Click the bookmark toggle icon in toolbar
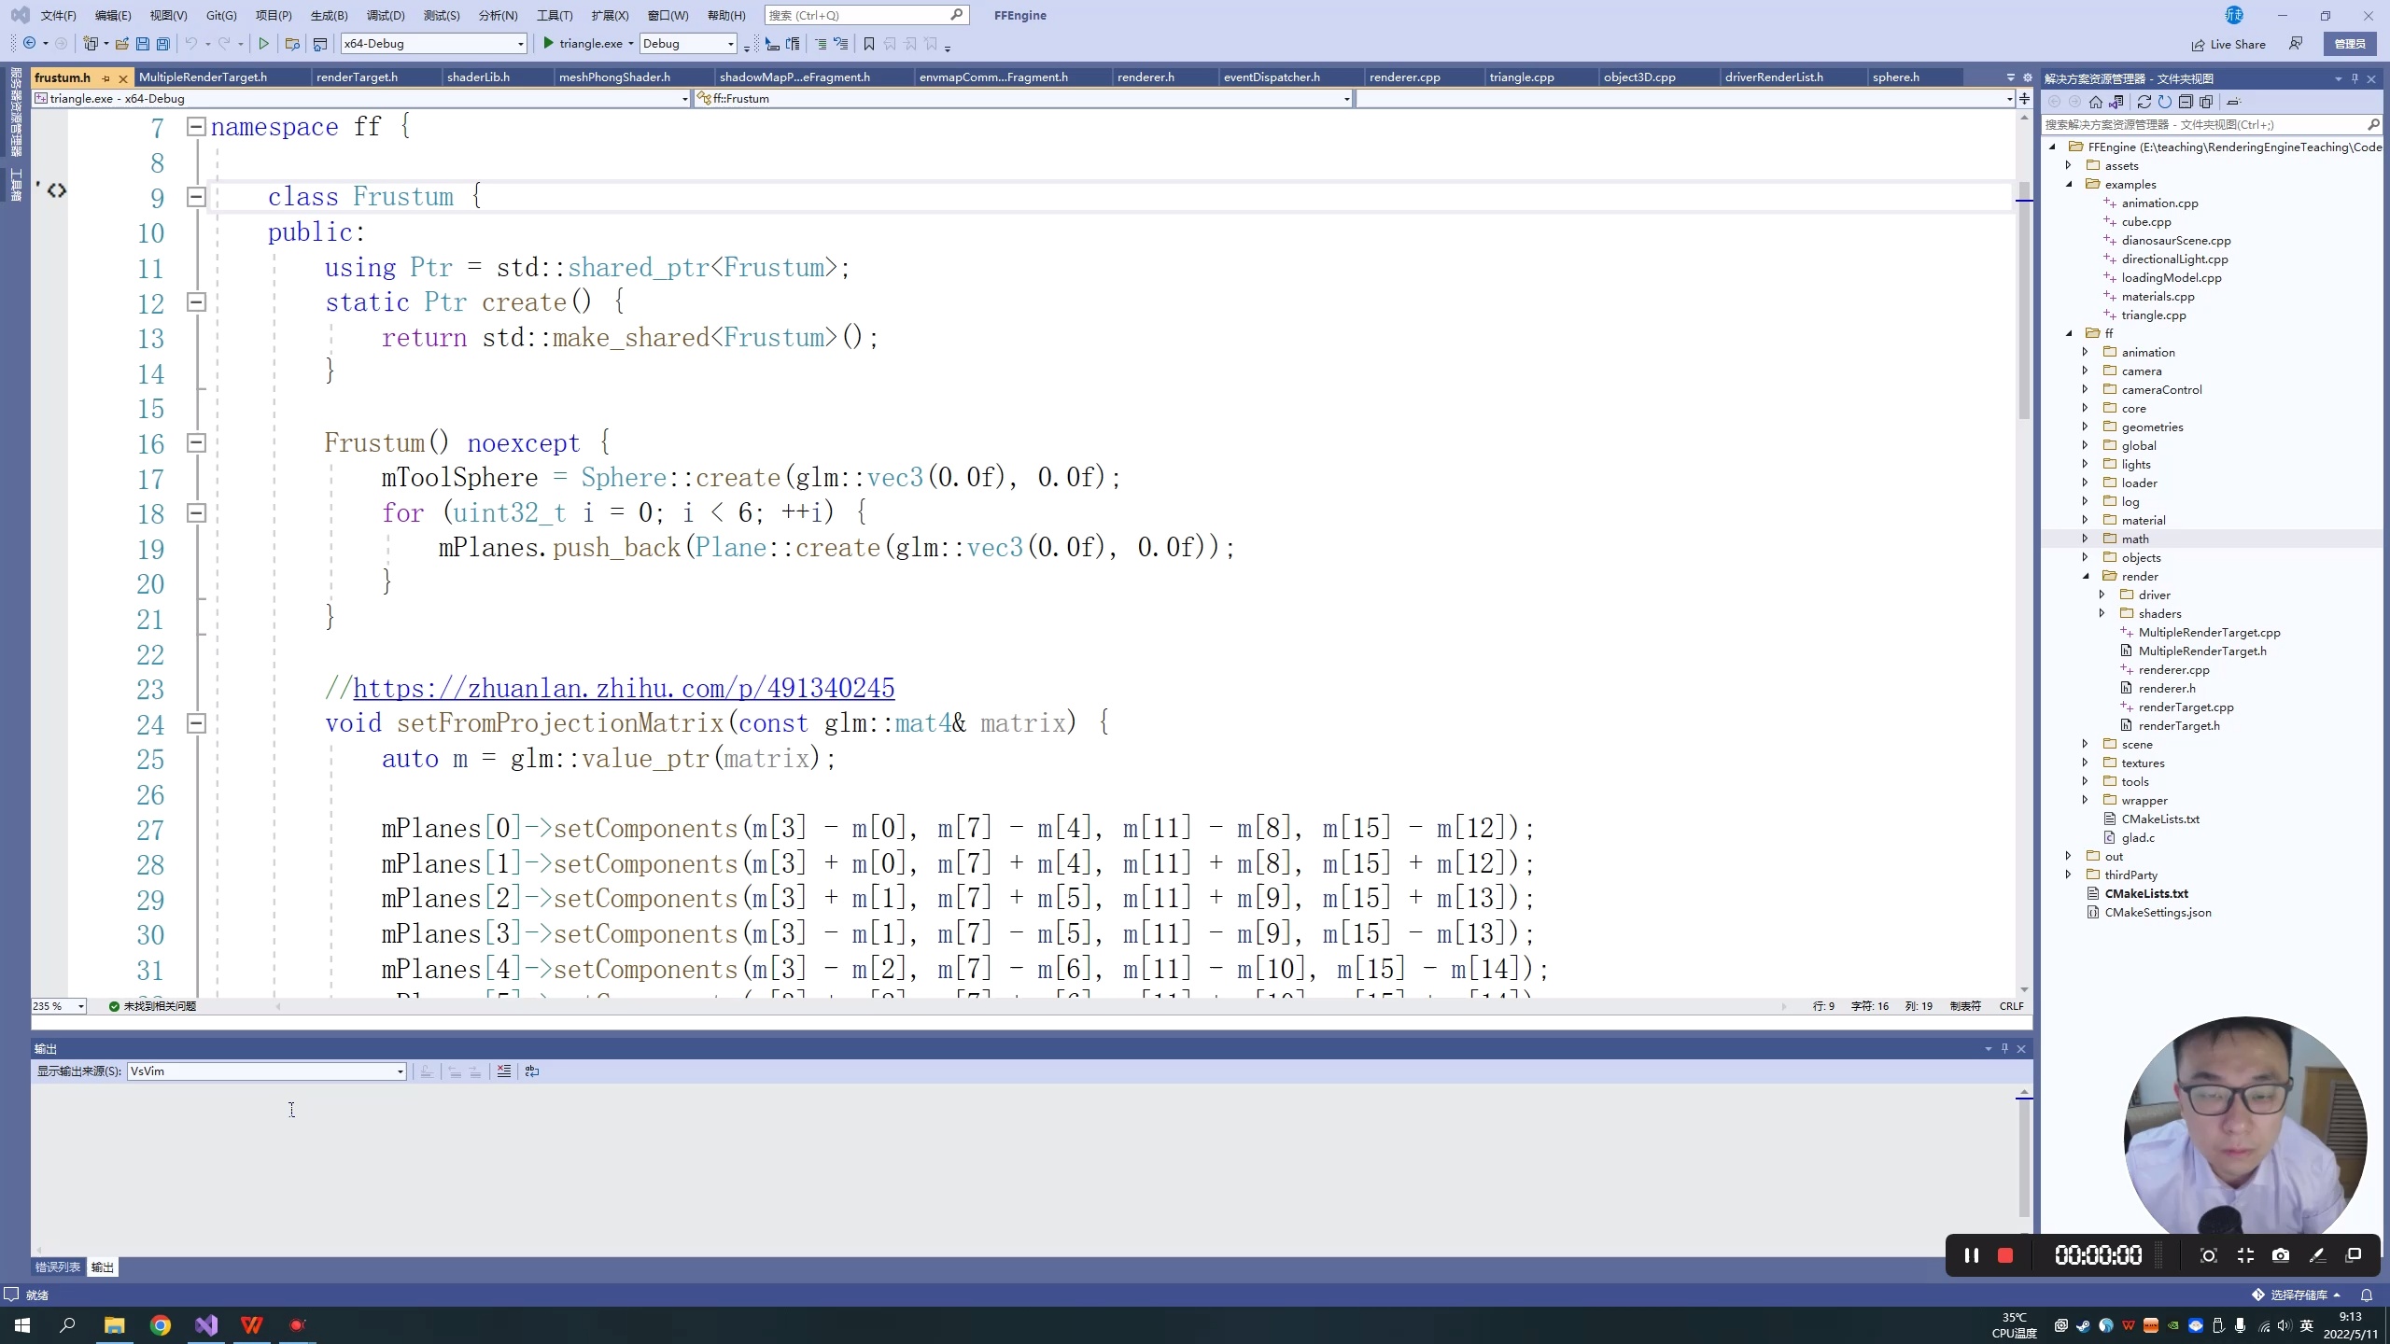The image size is (2390, 1344). (868, 44)
